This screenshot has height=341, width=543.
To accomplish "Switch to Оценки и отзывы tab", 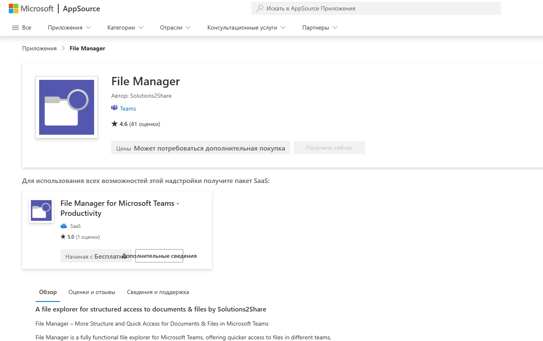I will point(92,292).
